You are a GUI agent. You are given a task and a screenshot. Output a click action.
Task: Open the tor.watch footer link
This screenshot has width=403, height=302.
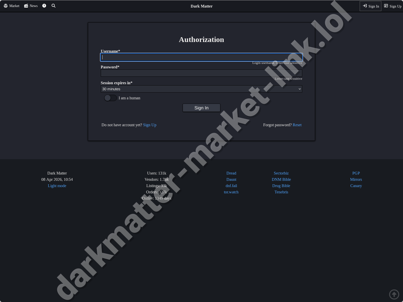pos(231,192)
